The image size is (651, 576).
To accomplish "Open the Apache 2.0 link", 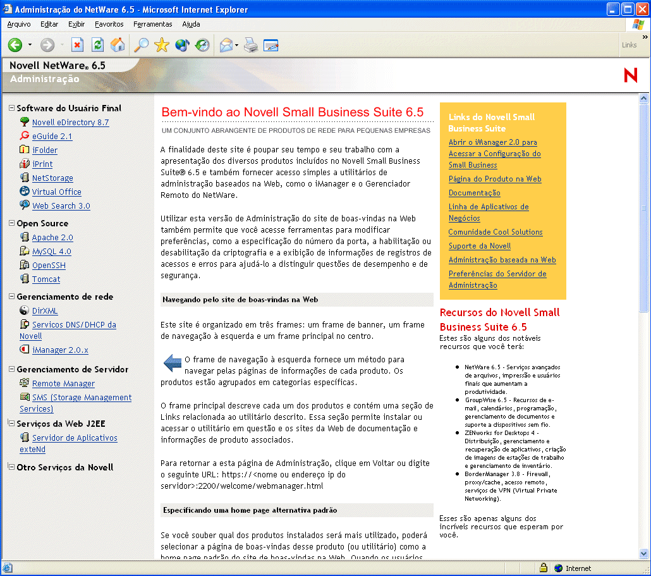I will click(52, 238).
